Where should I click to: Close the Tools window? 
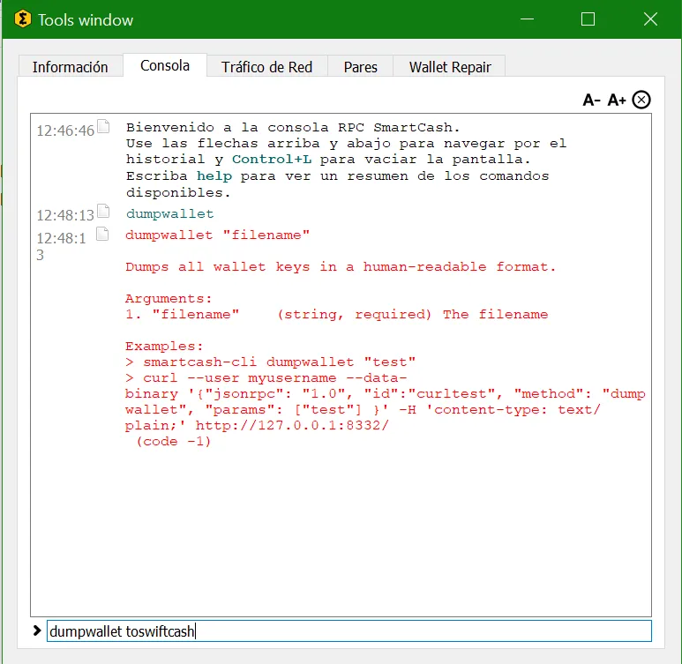click(x=650, y=19)
